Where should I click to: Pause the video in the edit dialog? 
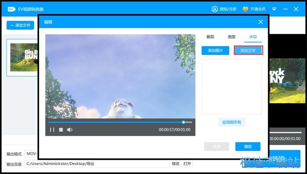click(52, 130)
